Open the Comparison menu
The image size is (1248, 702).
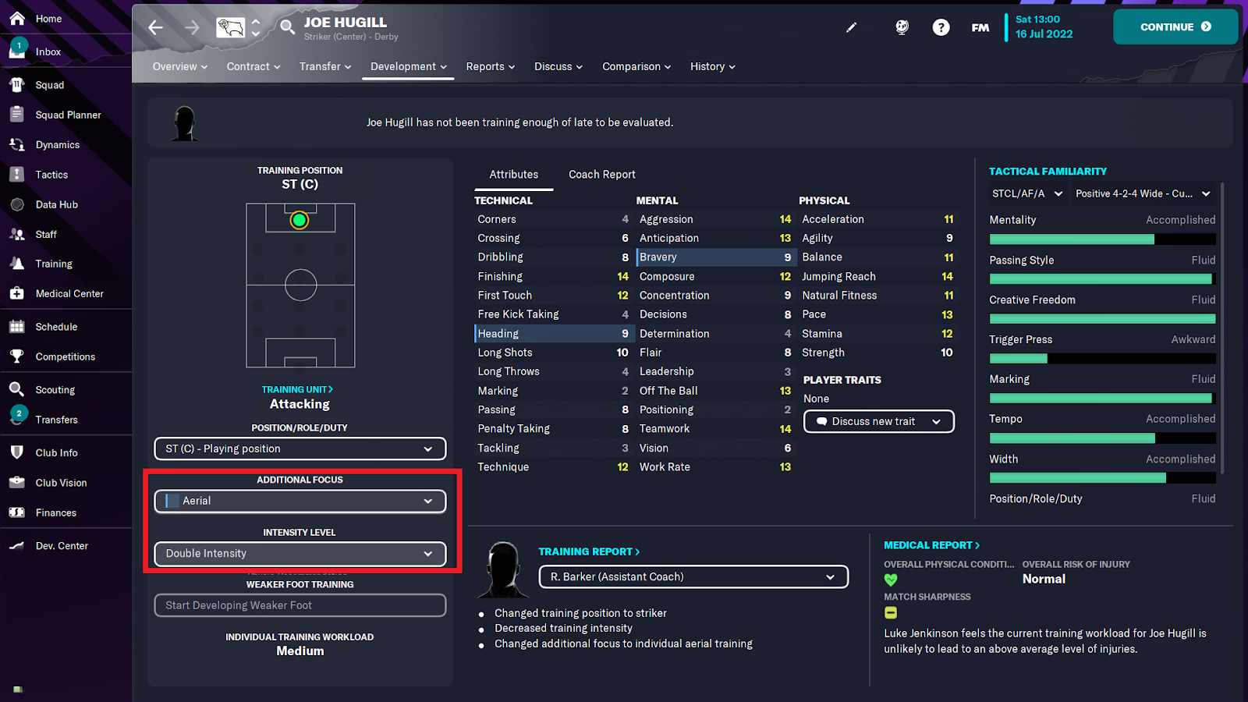click(636, 66)
